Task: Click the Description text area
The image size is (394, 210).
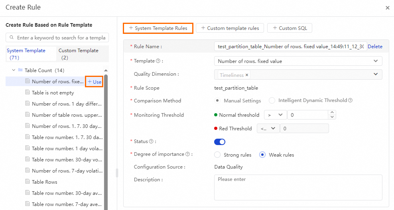Action: click(x=298, y=187)
